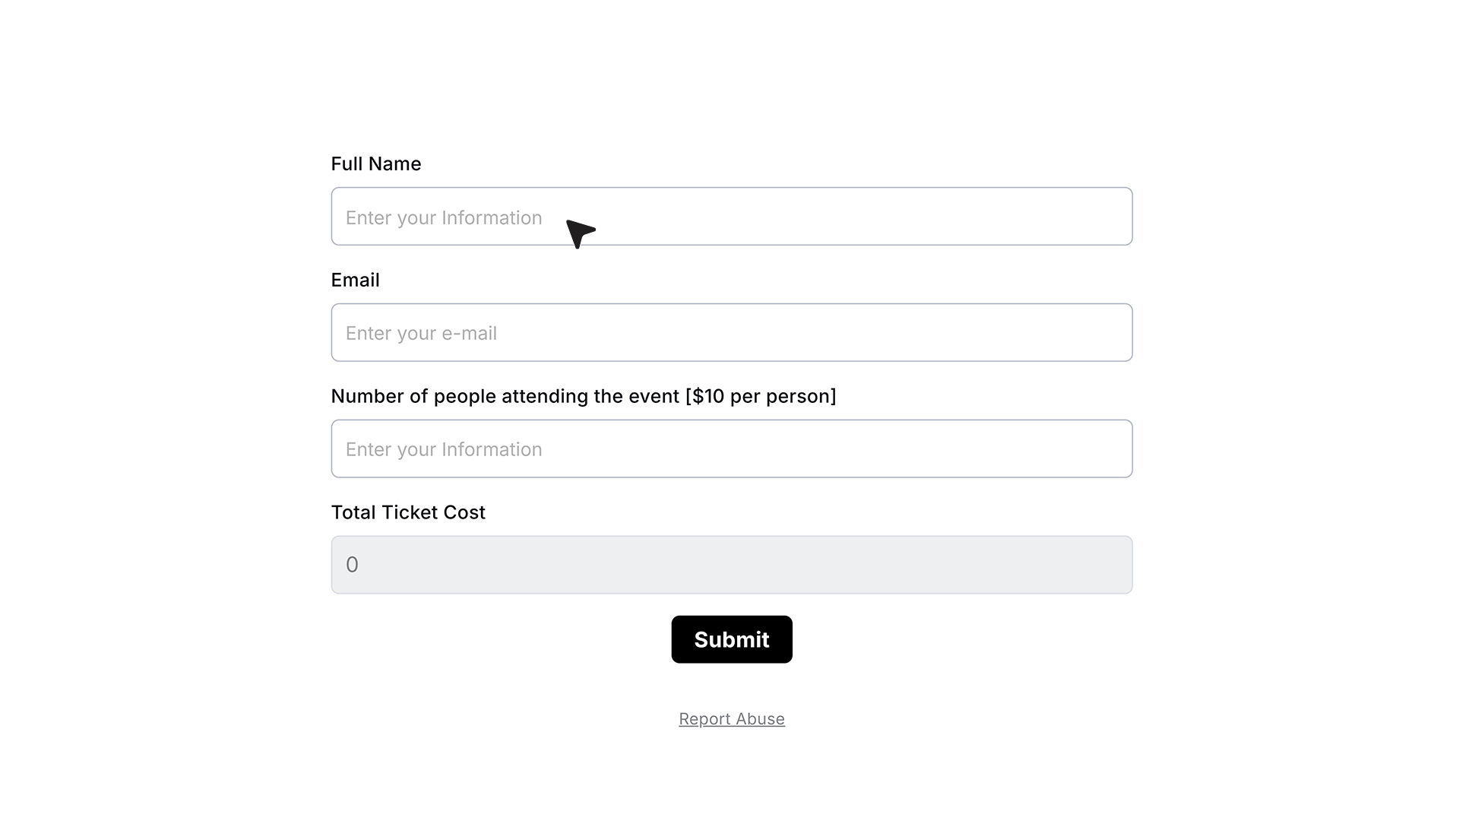Click the '$10 per person' attendance label
This screenshot has width=1459, height=821.
[584, 396]
